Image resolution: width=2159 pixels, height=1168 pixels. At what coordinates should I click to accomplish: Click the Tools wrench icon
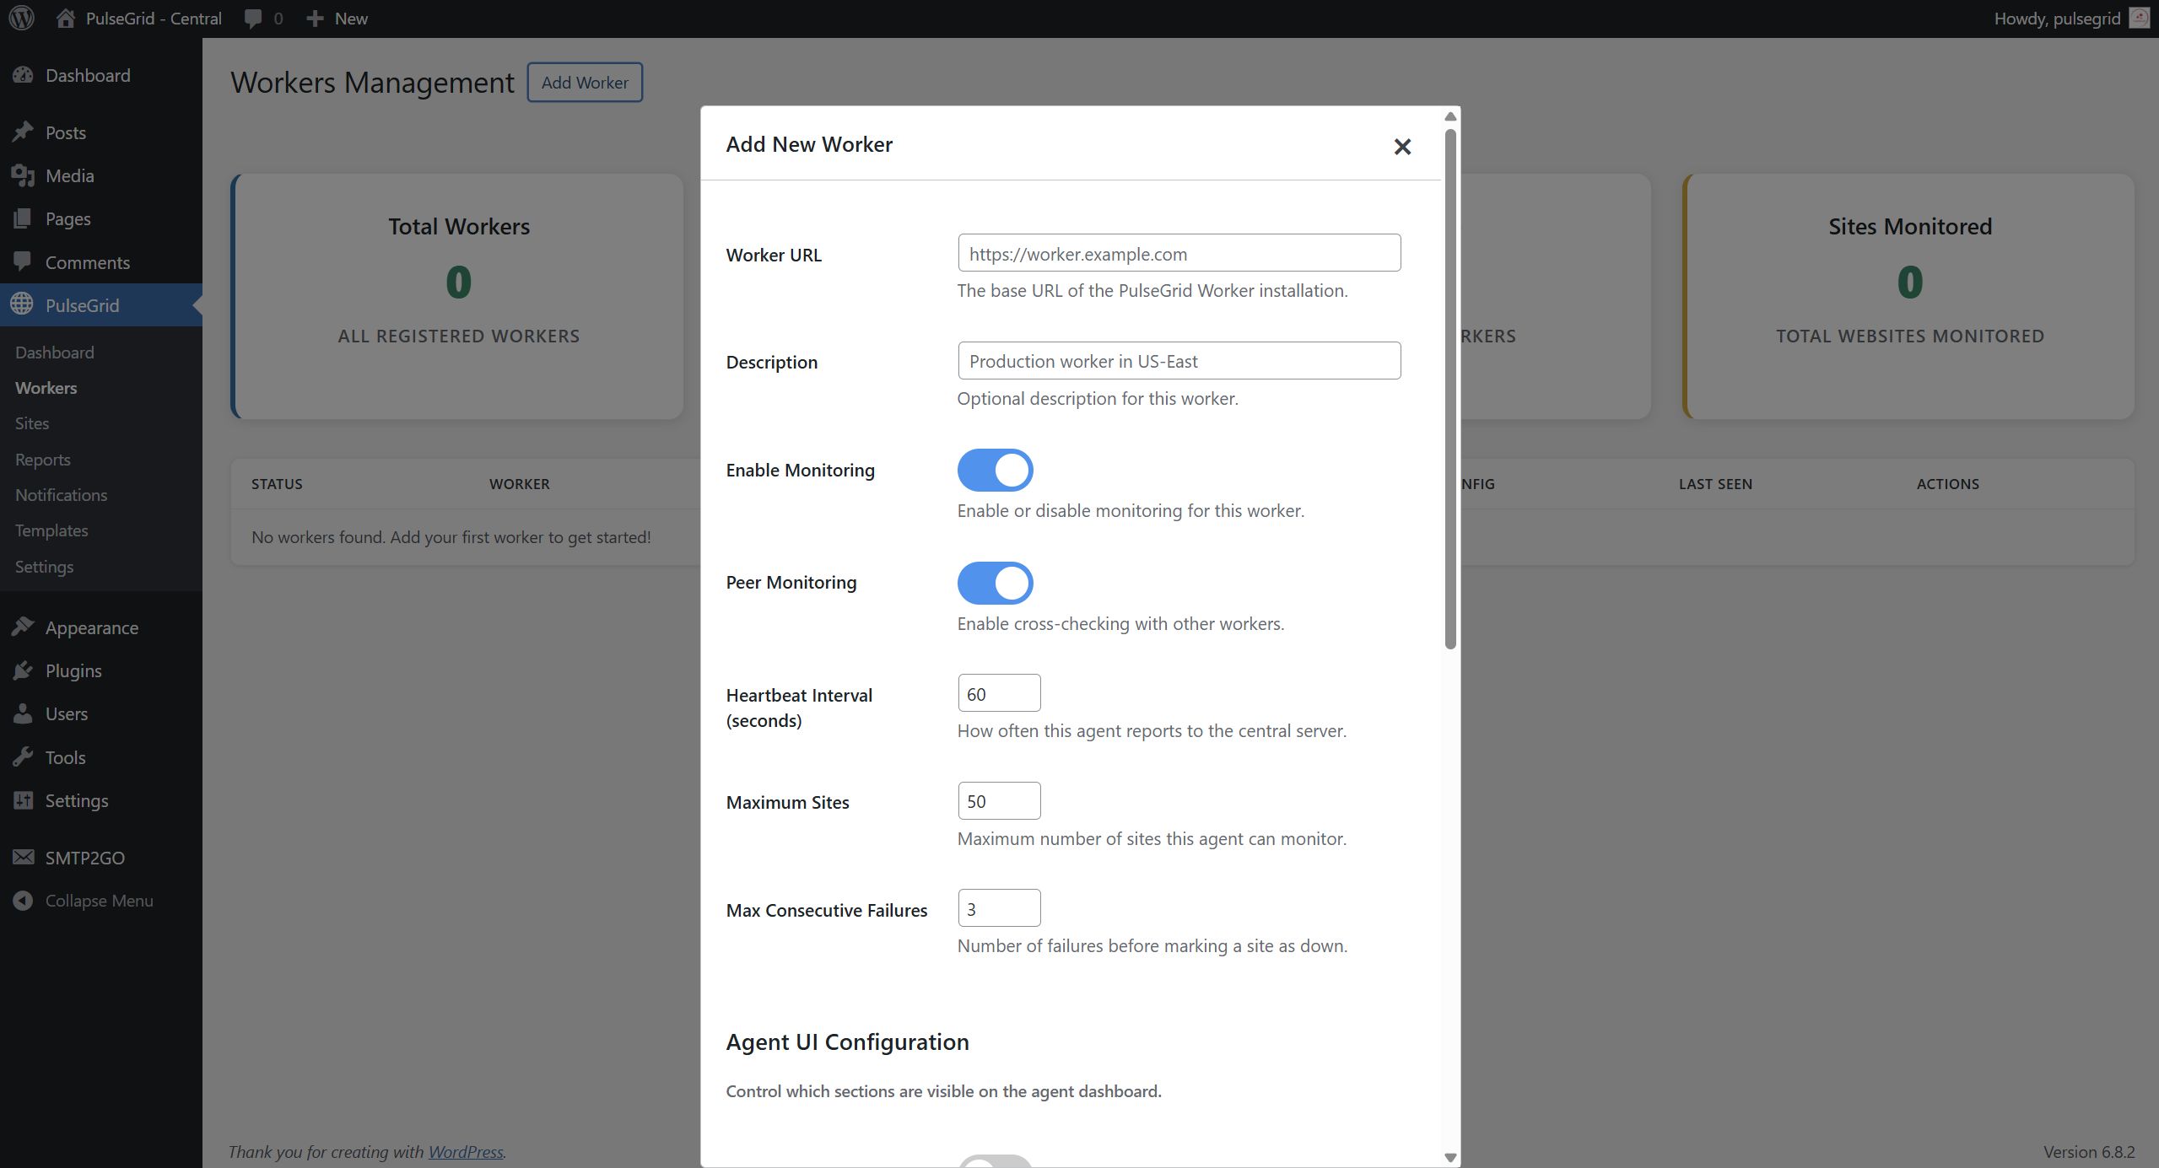pos(23,757)
